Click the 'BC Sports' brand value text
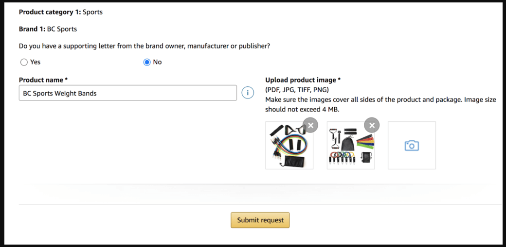Screen dimensions: 506x247 click(62, 29)
